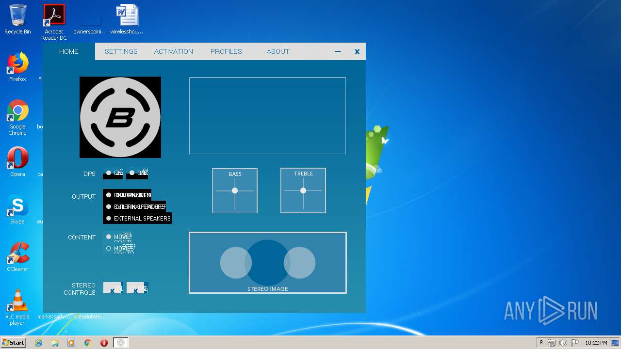Screen dimensions: 621x349
Task: Go to the PROFILES tab
Action: click(226, 51)
